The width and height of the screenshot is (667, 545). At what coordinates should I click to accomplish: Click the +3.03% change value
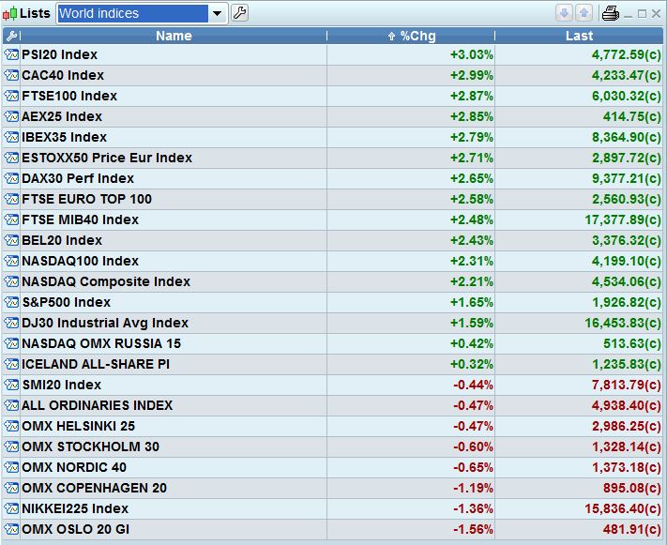[x=472, y=54]
